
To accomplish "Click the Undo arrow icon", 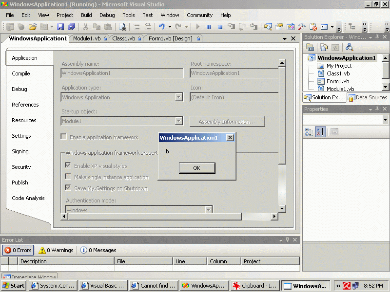I will 161,27.
